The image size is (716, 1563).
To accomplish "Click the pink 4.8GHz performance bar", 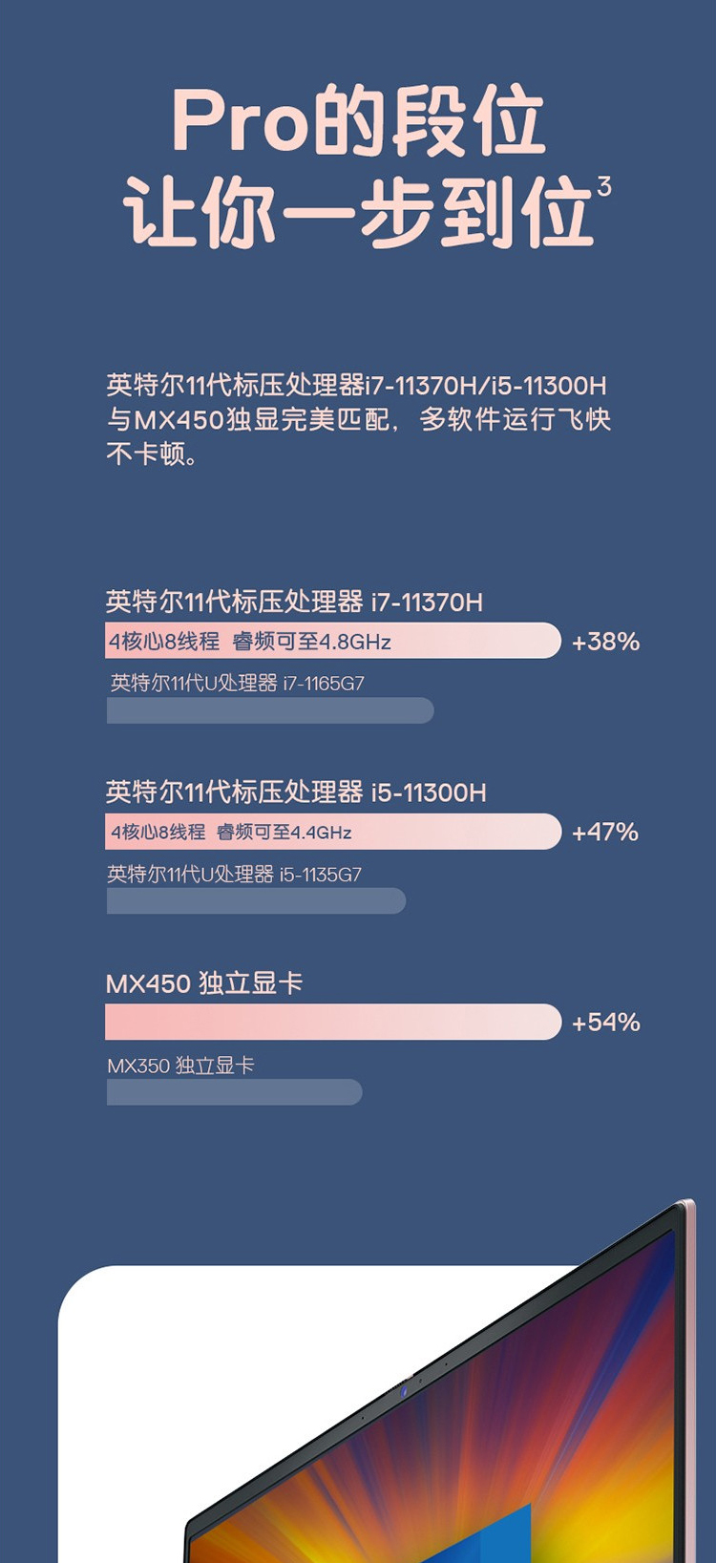I will 332,641.
